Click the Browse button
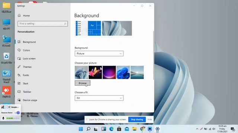The width and height of the screenshot is (238, 133). (x=83, y=83)
